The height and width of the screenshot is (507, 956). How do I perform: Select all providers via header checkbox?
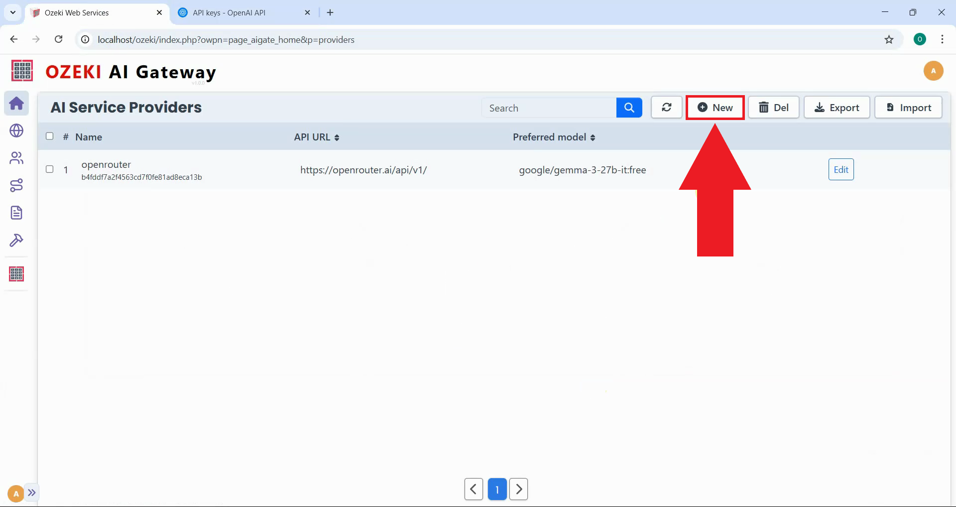[49, 135]
